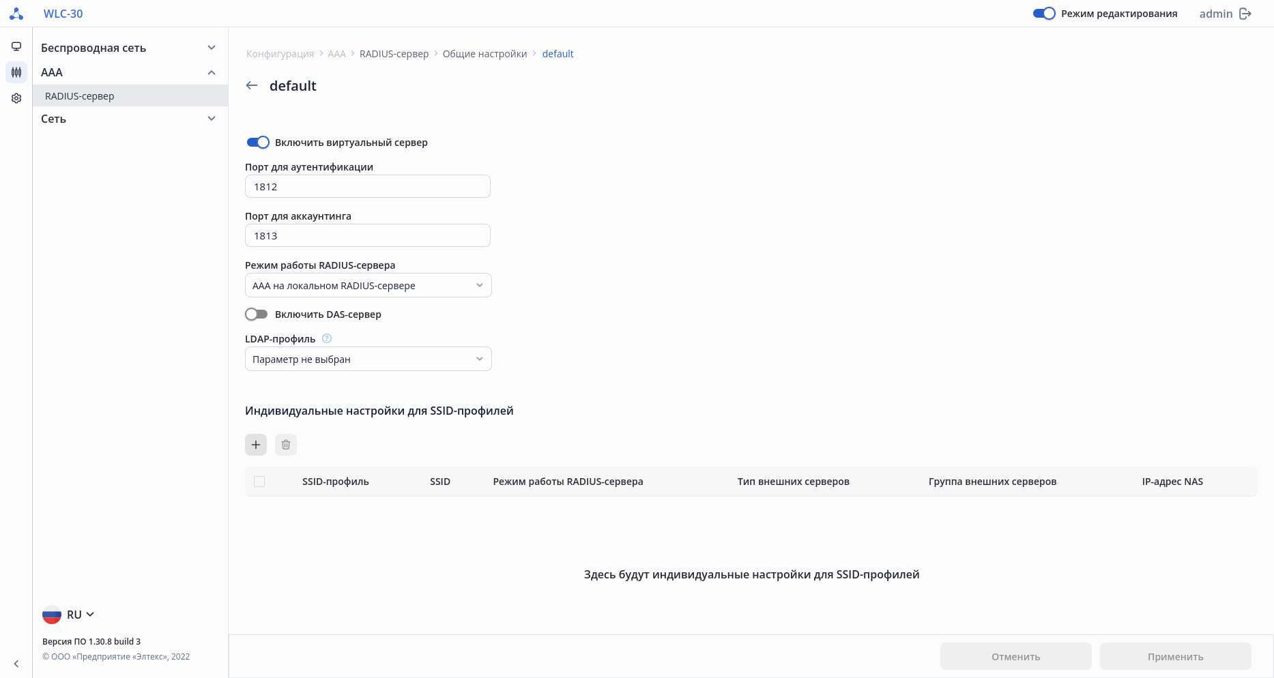Screen dimensions: 1274x678
Task: Click the Общие настройки breadcrumb link
Action: click(x=484, y=54)
